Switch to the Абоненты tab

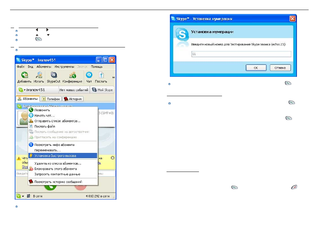(x=28, y=99)
